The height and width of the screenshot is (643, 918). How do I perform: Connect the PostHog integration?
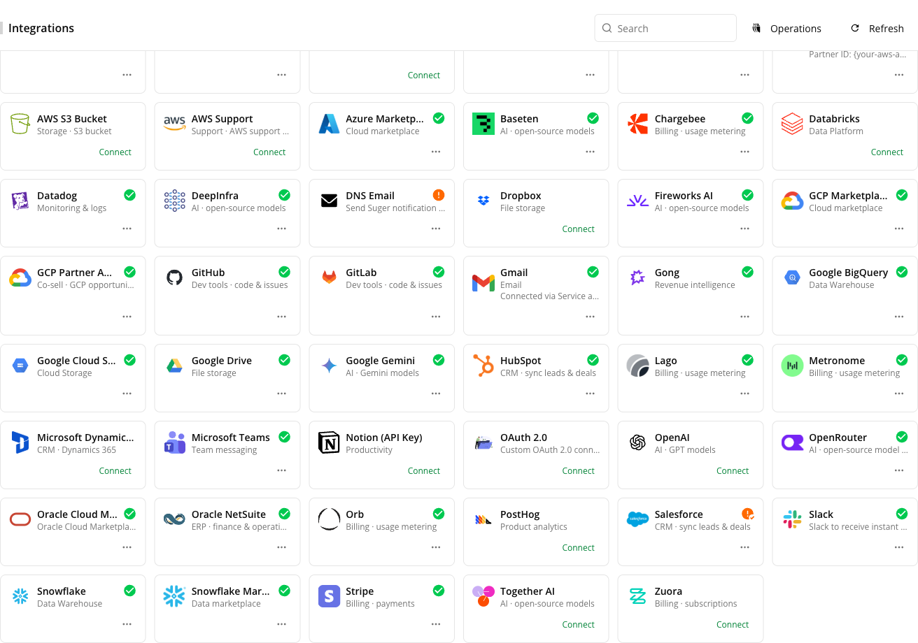click(x=579, y=547)
